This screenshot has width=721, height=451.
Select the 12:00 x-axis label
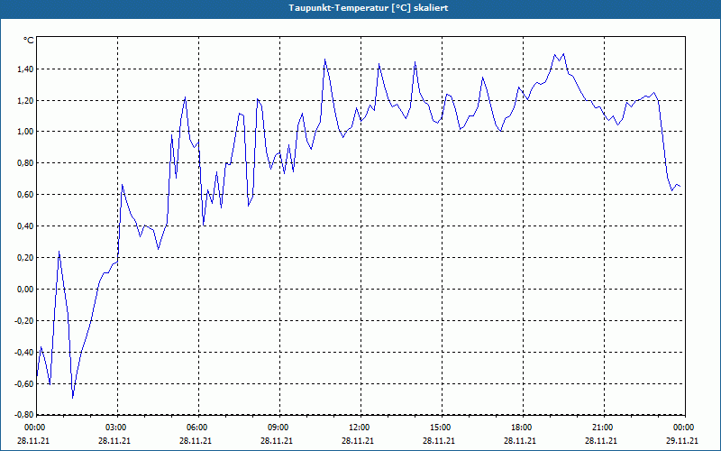360,428
